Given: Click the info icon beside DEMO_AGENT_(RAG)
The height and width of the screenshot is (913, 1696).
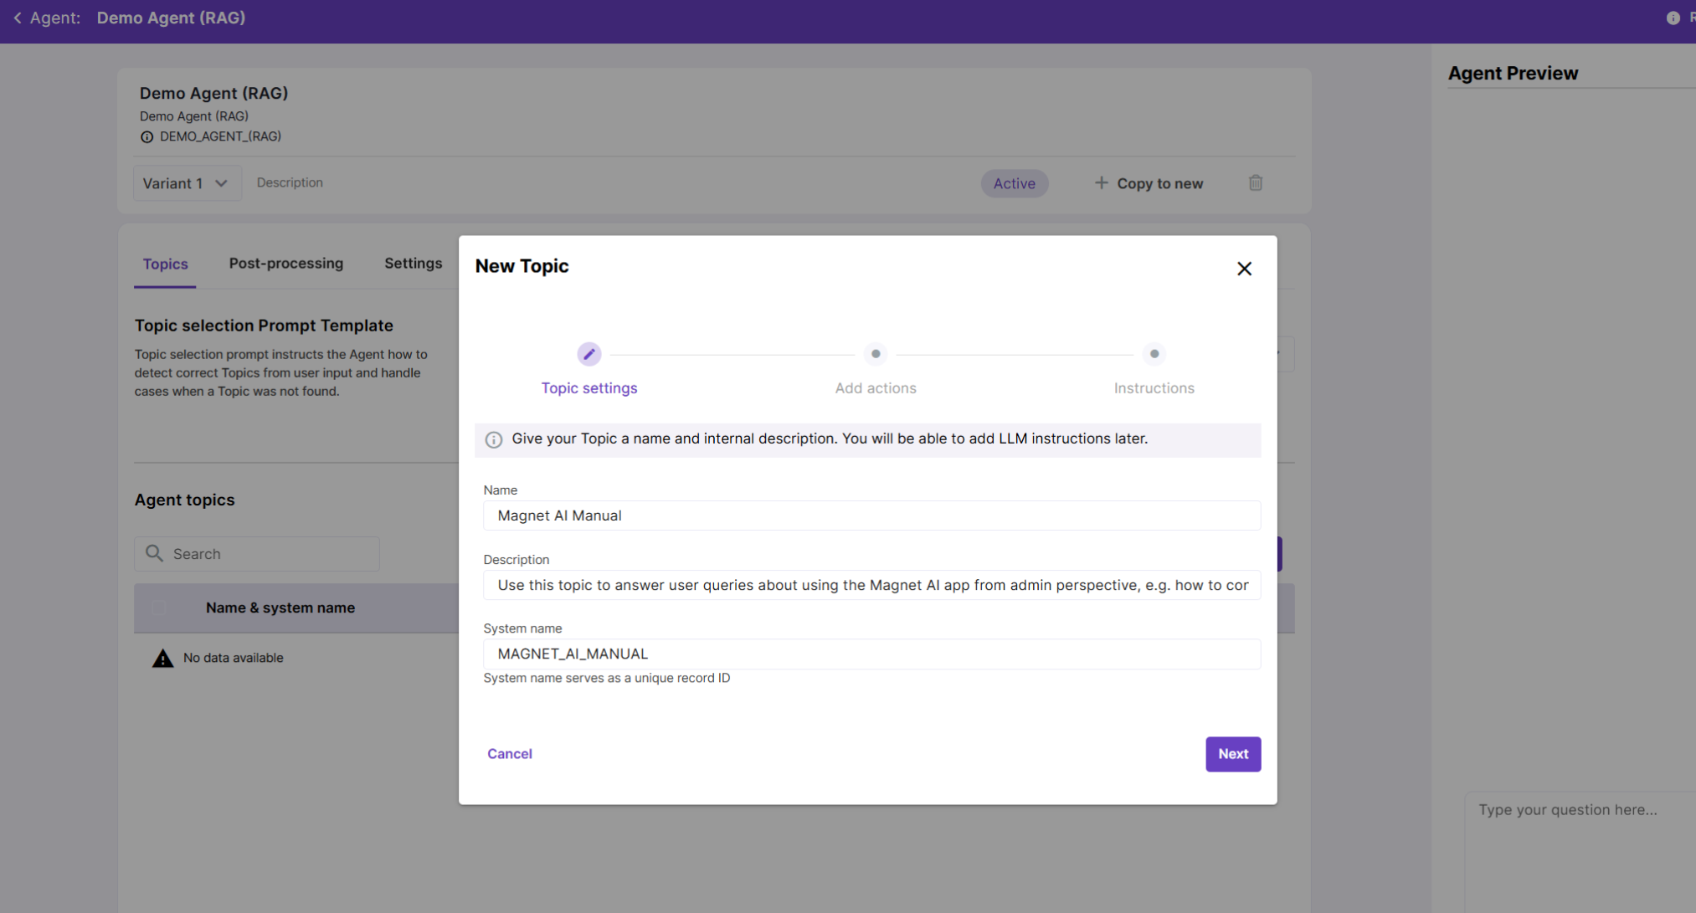Looking at the screenshot, I should 147,136.
